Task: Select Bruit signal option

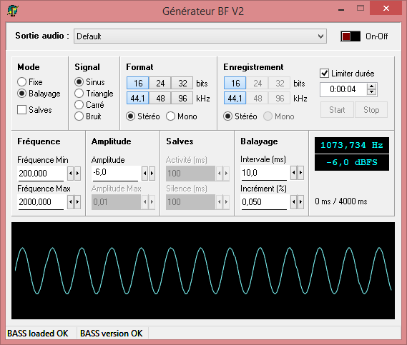Action: click(79, 116)
